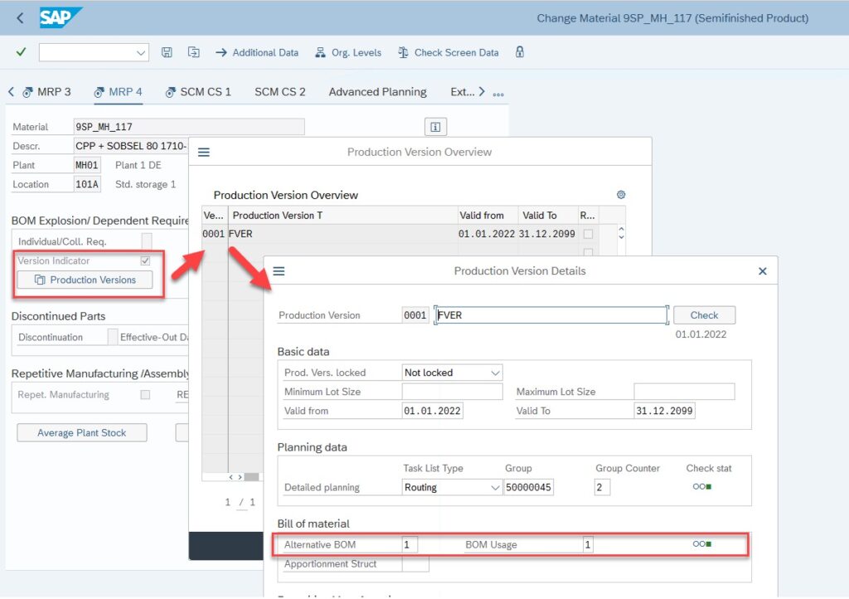Click the Production Version text field FVER
The width and height of the screenshot is (849, 599).
pyautogui.click(x=551, y=315)
